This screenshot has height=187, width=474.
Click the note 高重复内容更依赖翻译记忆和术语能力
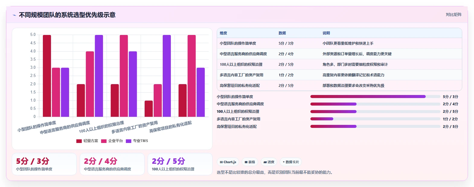[353, 75]
